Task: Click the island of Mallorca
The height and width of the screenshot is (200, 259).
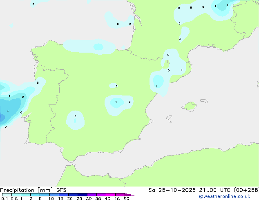Action: 189,107
